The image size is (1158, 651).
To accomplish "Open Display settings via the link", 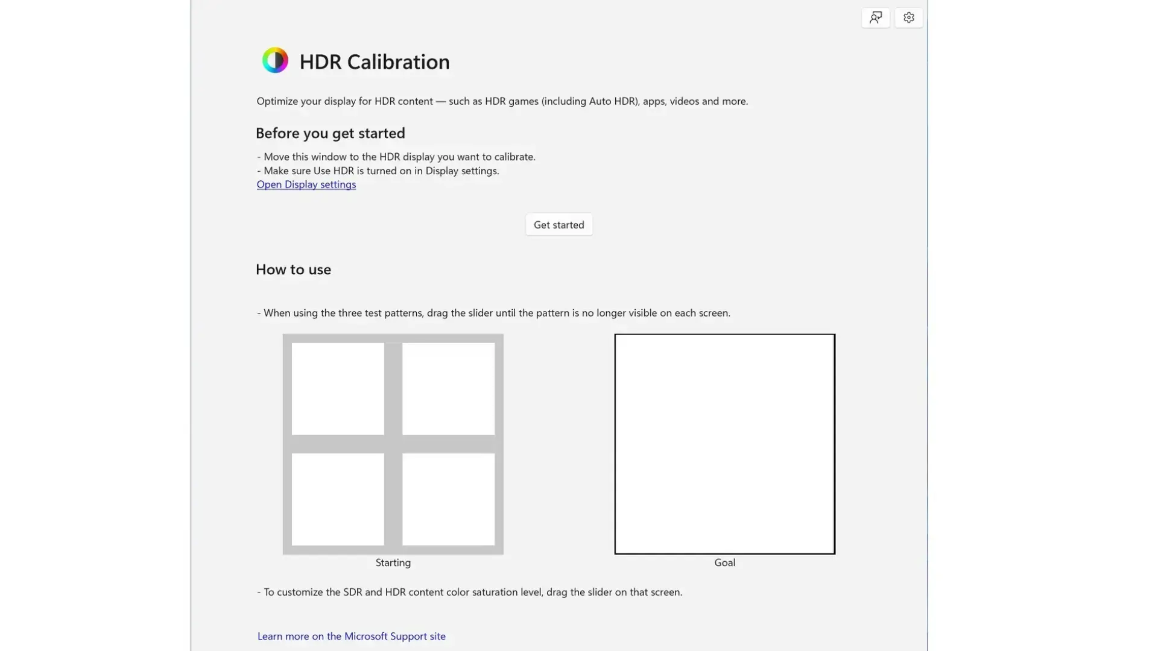I will point(306,184).
